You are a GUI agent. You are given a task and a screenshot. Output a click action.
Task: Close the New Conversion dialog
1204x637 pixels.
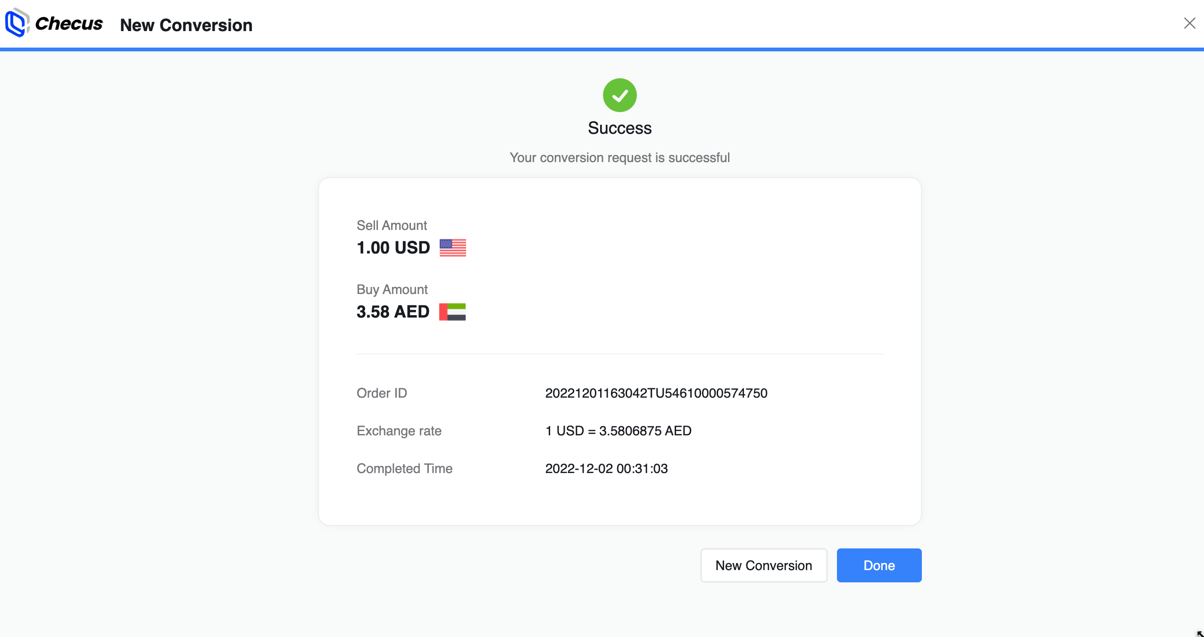pos(1189,23)
